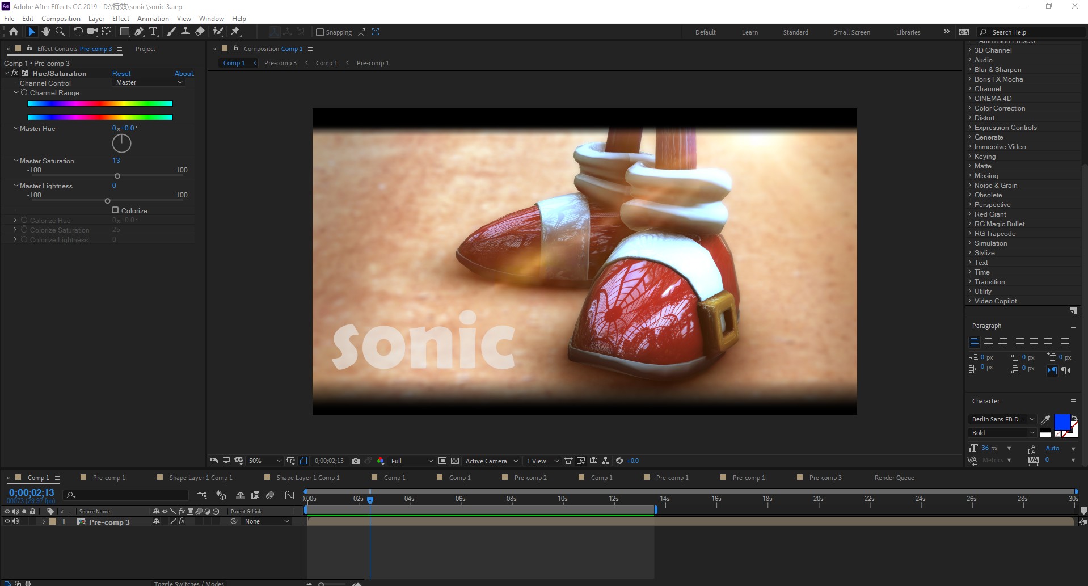Select the Clone Stamp tool

185,32
